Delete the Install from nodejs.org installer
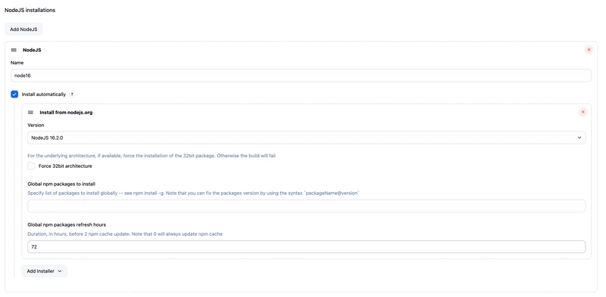Screen dimensions: 606x297 [583, 112]
